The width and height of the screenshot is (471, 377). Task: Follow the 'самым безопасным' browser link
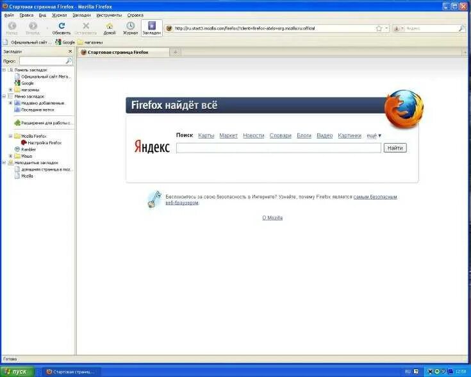pos(375,197)
